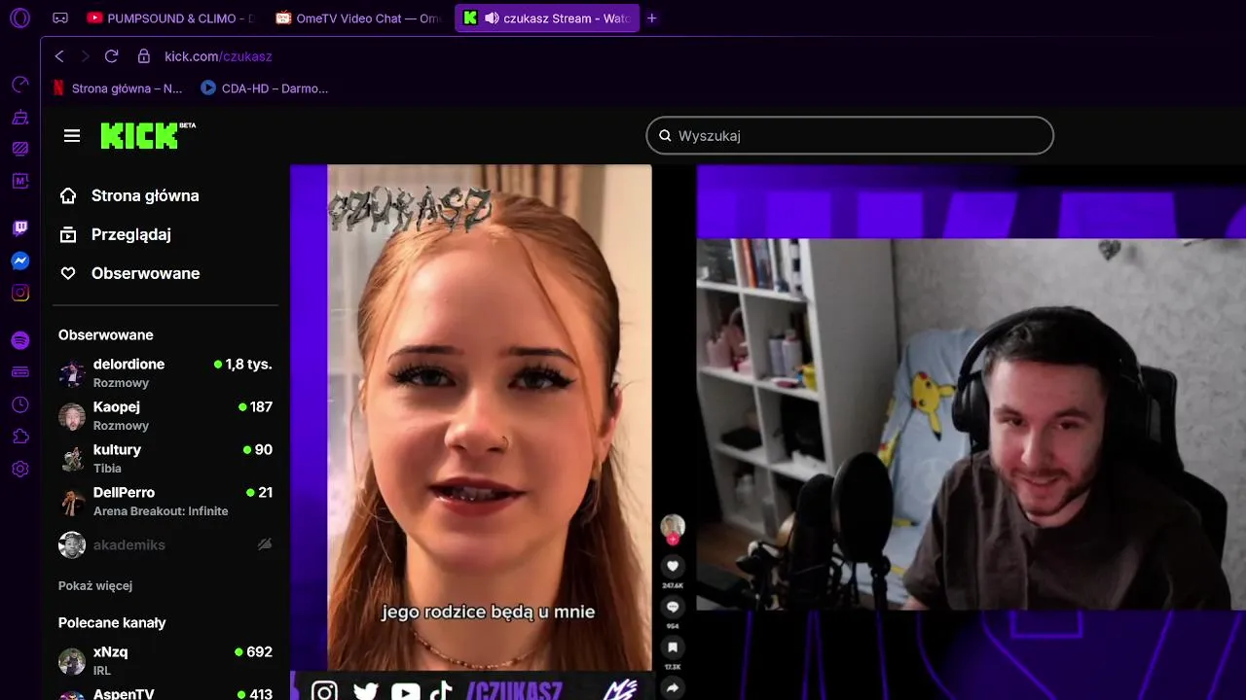Open recommended channel xNzq
1246x700 pixels.
(x=165, y=660)
